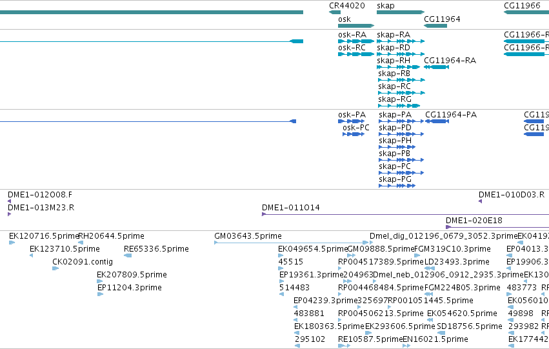Select the skap-PA protein label
549x349 pixels.
pos(395,115)
